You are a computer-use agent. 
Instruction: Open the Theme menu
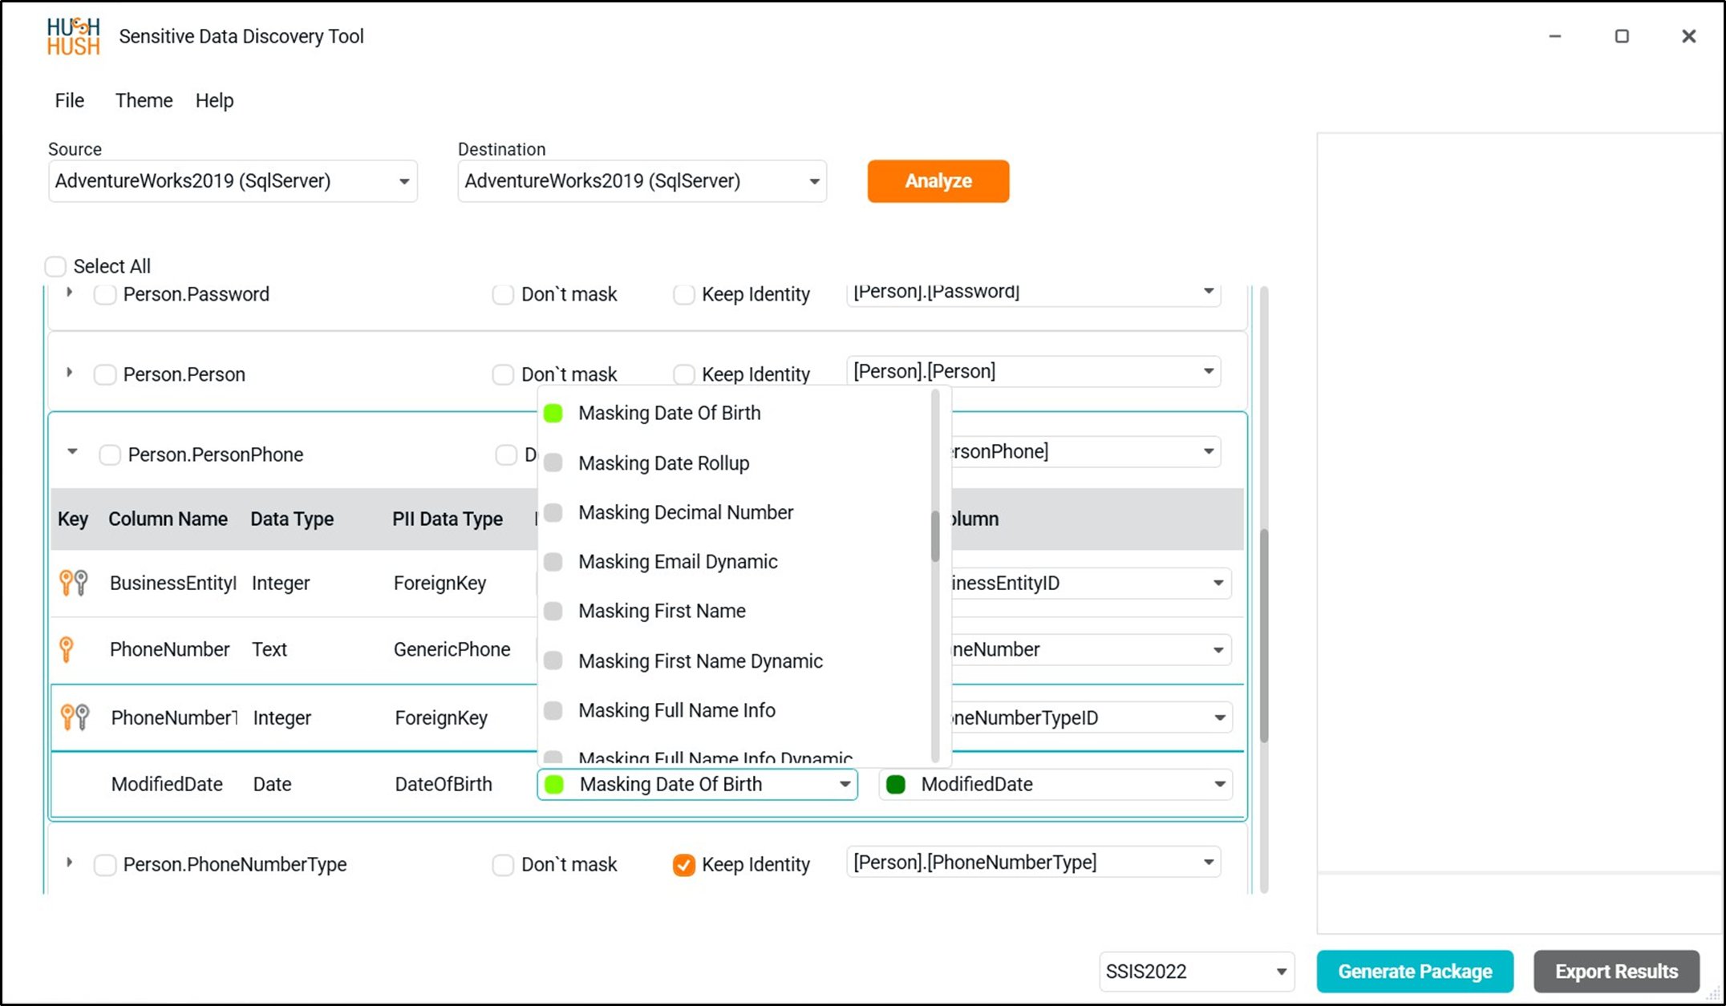(144, 100)
